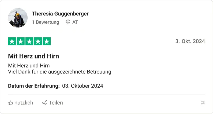Click the review text about ausgezeichnete Betreuung
213x114 pixels.
pos(59,72)
